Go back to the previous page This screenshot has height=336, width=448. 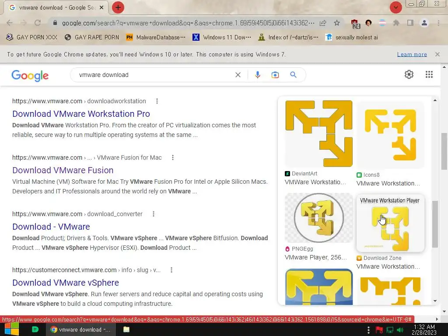(x=10, y=23)
